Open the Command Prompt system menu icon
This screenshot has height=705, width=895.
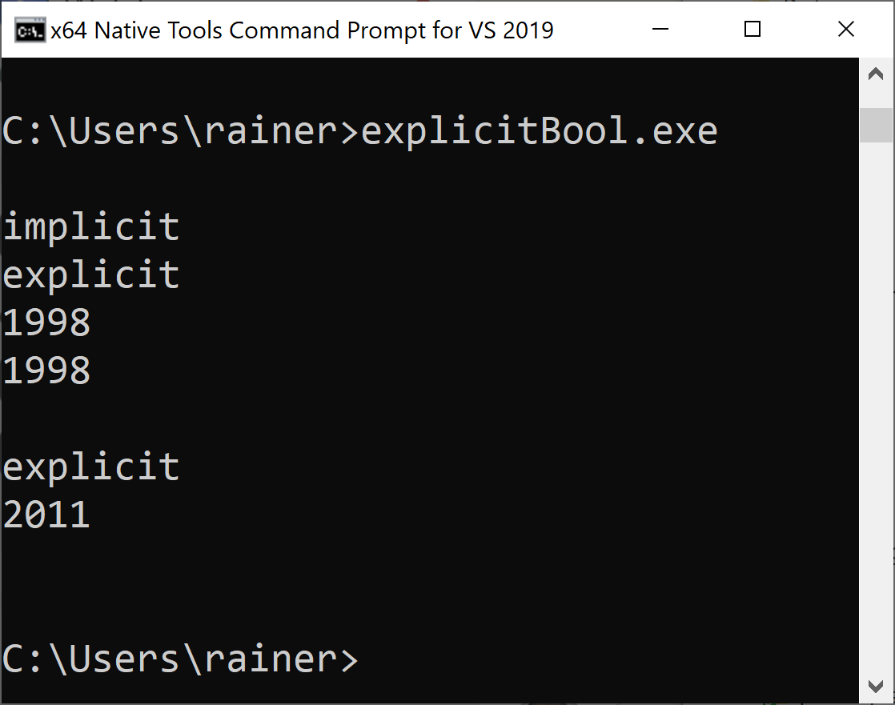click(30, 30)
